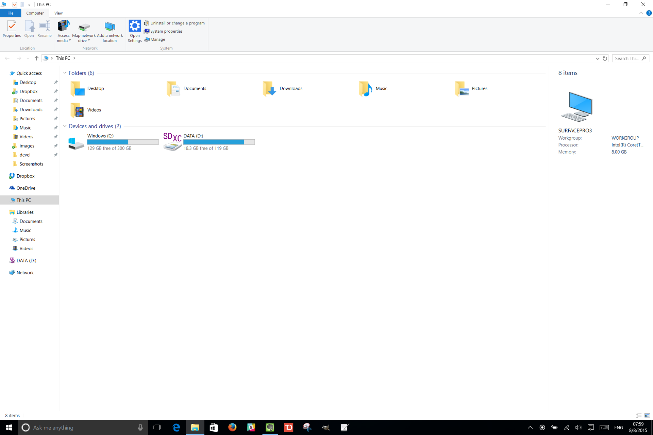Click the Refresh icon beside address bar
Screen dimensions: 653x435
pos(605,58)
